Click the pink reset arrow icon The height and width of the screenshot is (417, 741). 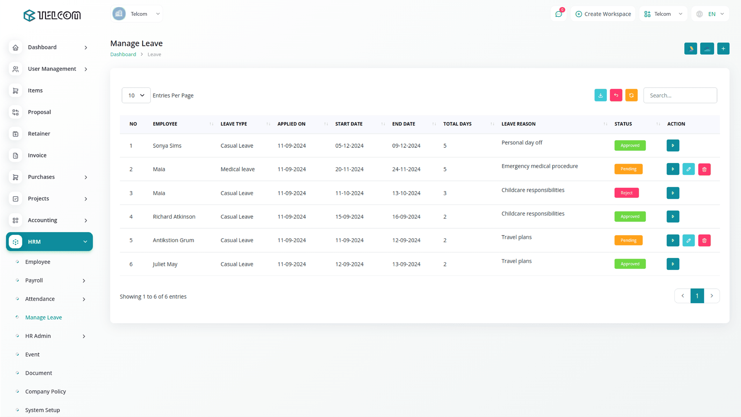point(616,95)
